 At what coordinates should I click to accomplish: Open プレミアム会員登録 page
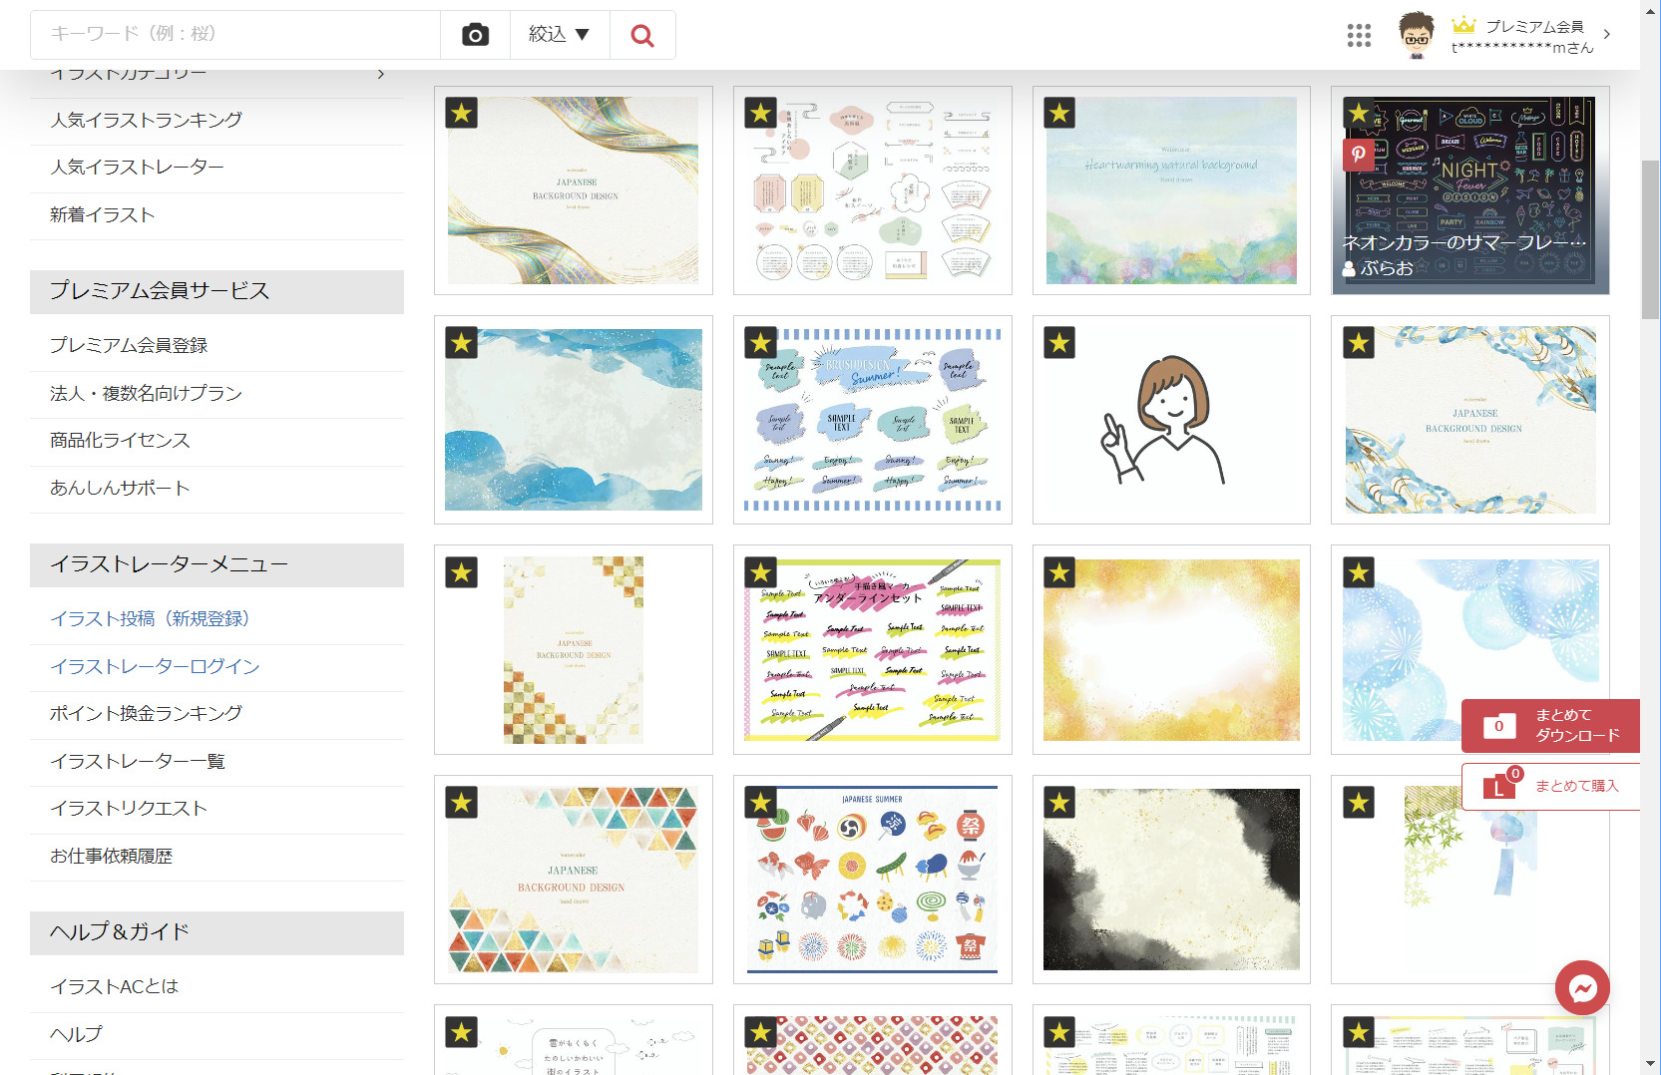[x=129, y=345]
